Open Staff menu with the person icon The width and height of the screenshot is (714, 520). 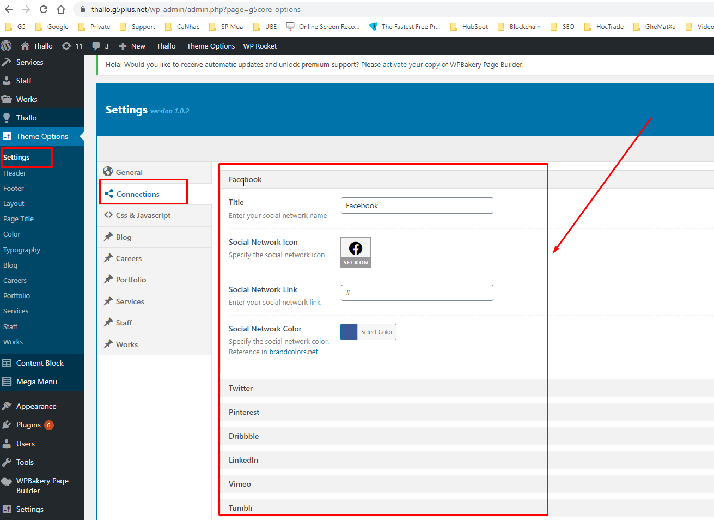point(42,81)
